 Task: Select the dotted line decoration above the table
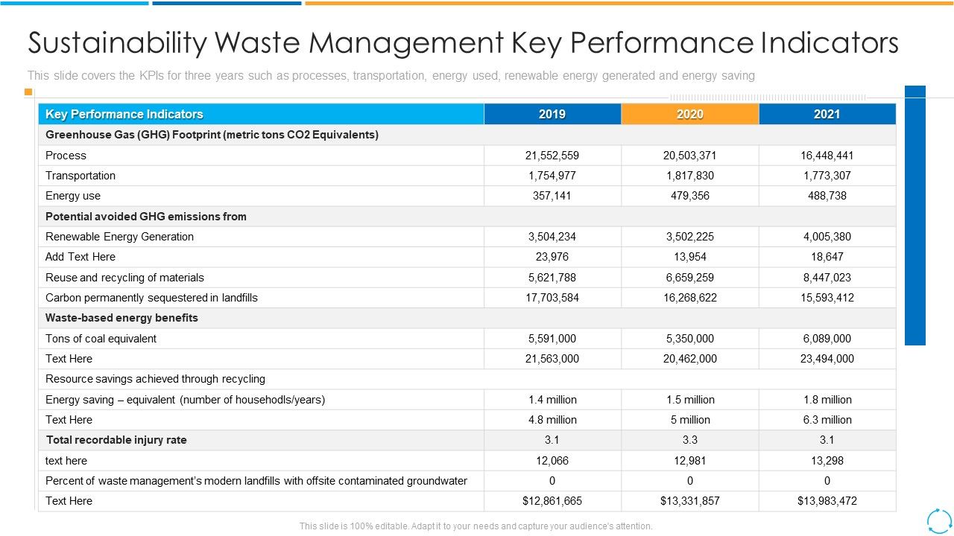768,95
